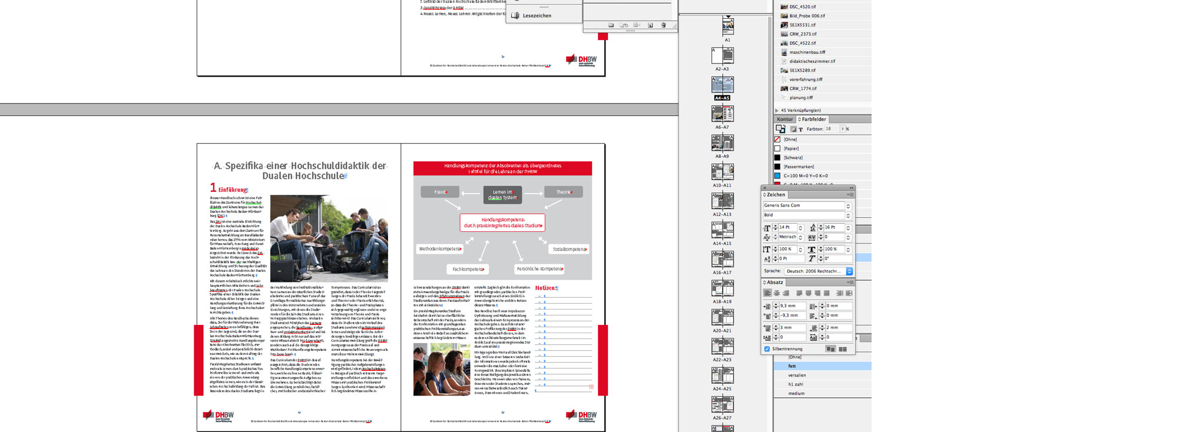This screenshot has width=1178, height=432.
Task: Click the new style group folder icon
Action: (x=611, y=25)
